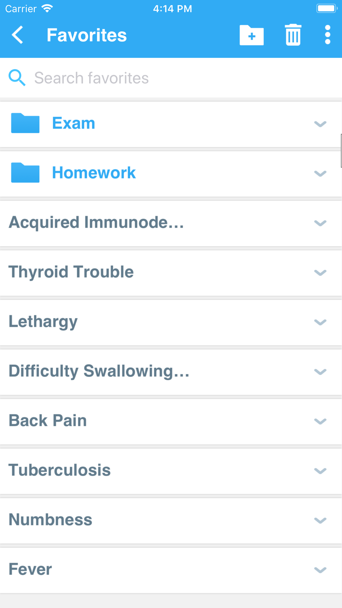Open the Homework folder label
The image size is (342, 608).
pos(94,173)
